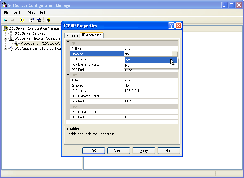This screenshot has width=244, height=178.
Task: Choose No in the Enabled dropdown list
Action: [150, 65]
